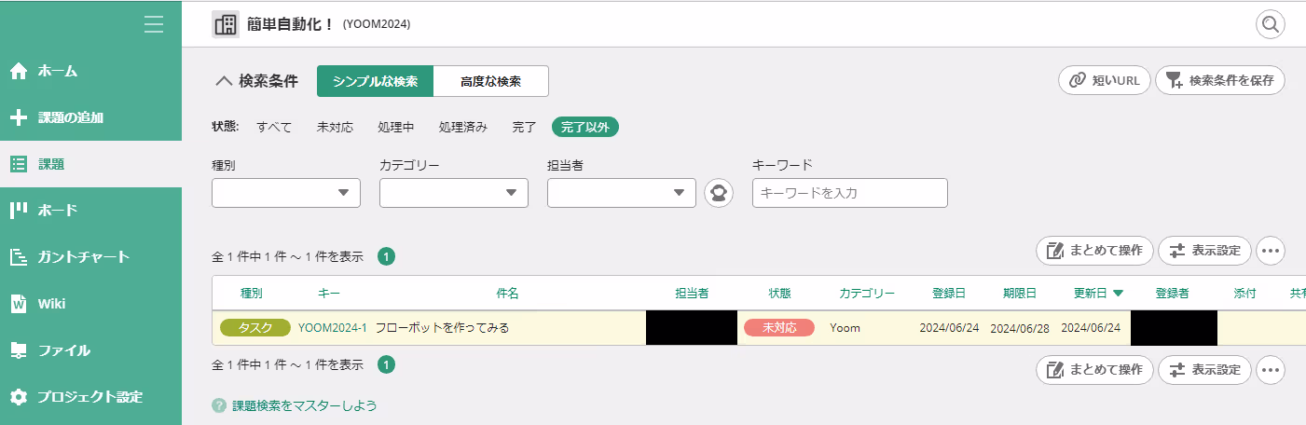Click the upper まとめて操作 button
1306x425 pixels.
[1094, 250]
